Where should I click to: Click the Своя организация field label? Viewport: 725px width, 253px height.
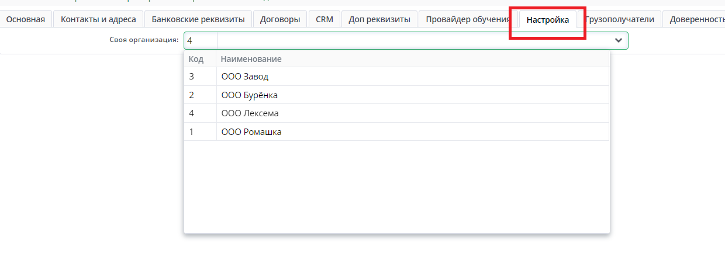coord(144,40)
